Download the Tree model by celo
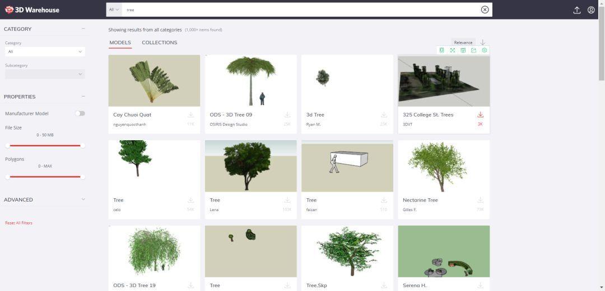The width and height of the screenshot is (605, 291). coord(190,200)
